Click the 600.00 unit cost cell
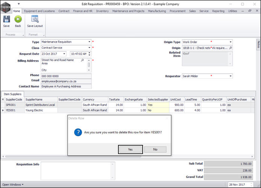This screenshot has height=188, width=261. pyautogui.click(x=177, y=110)
